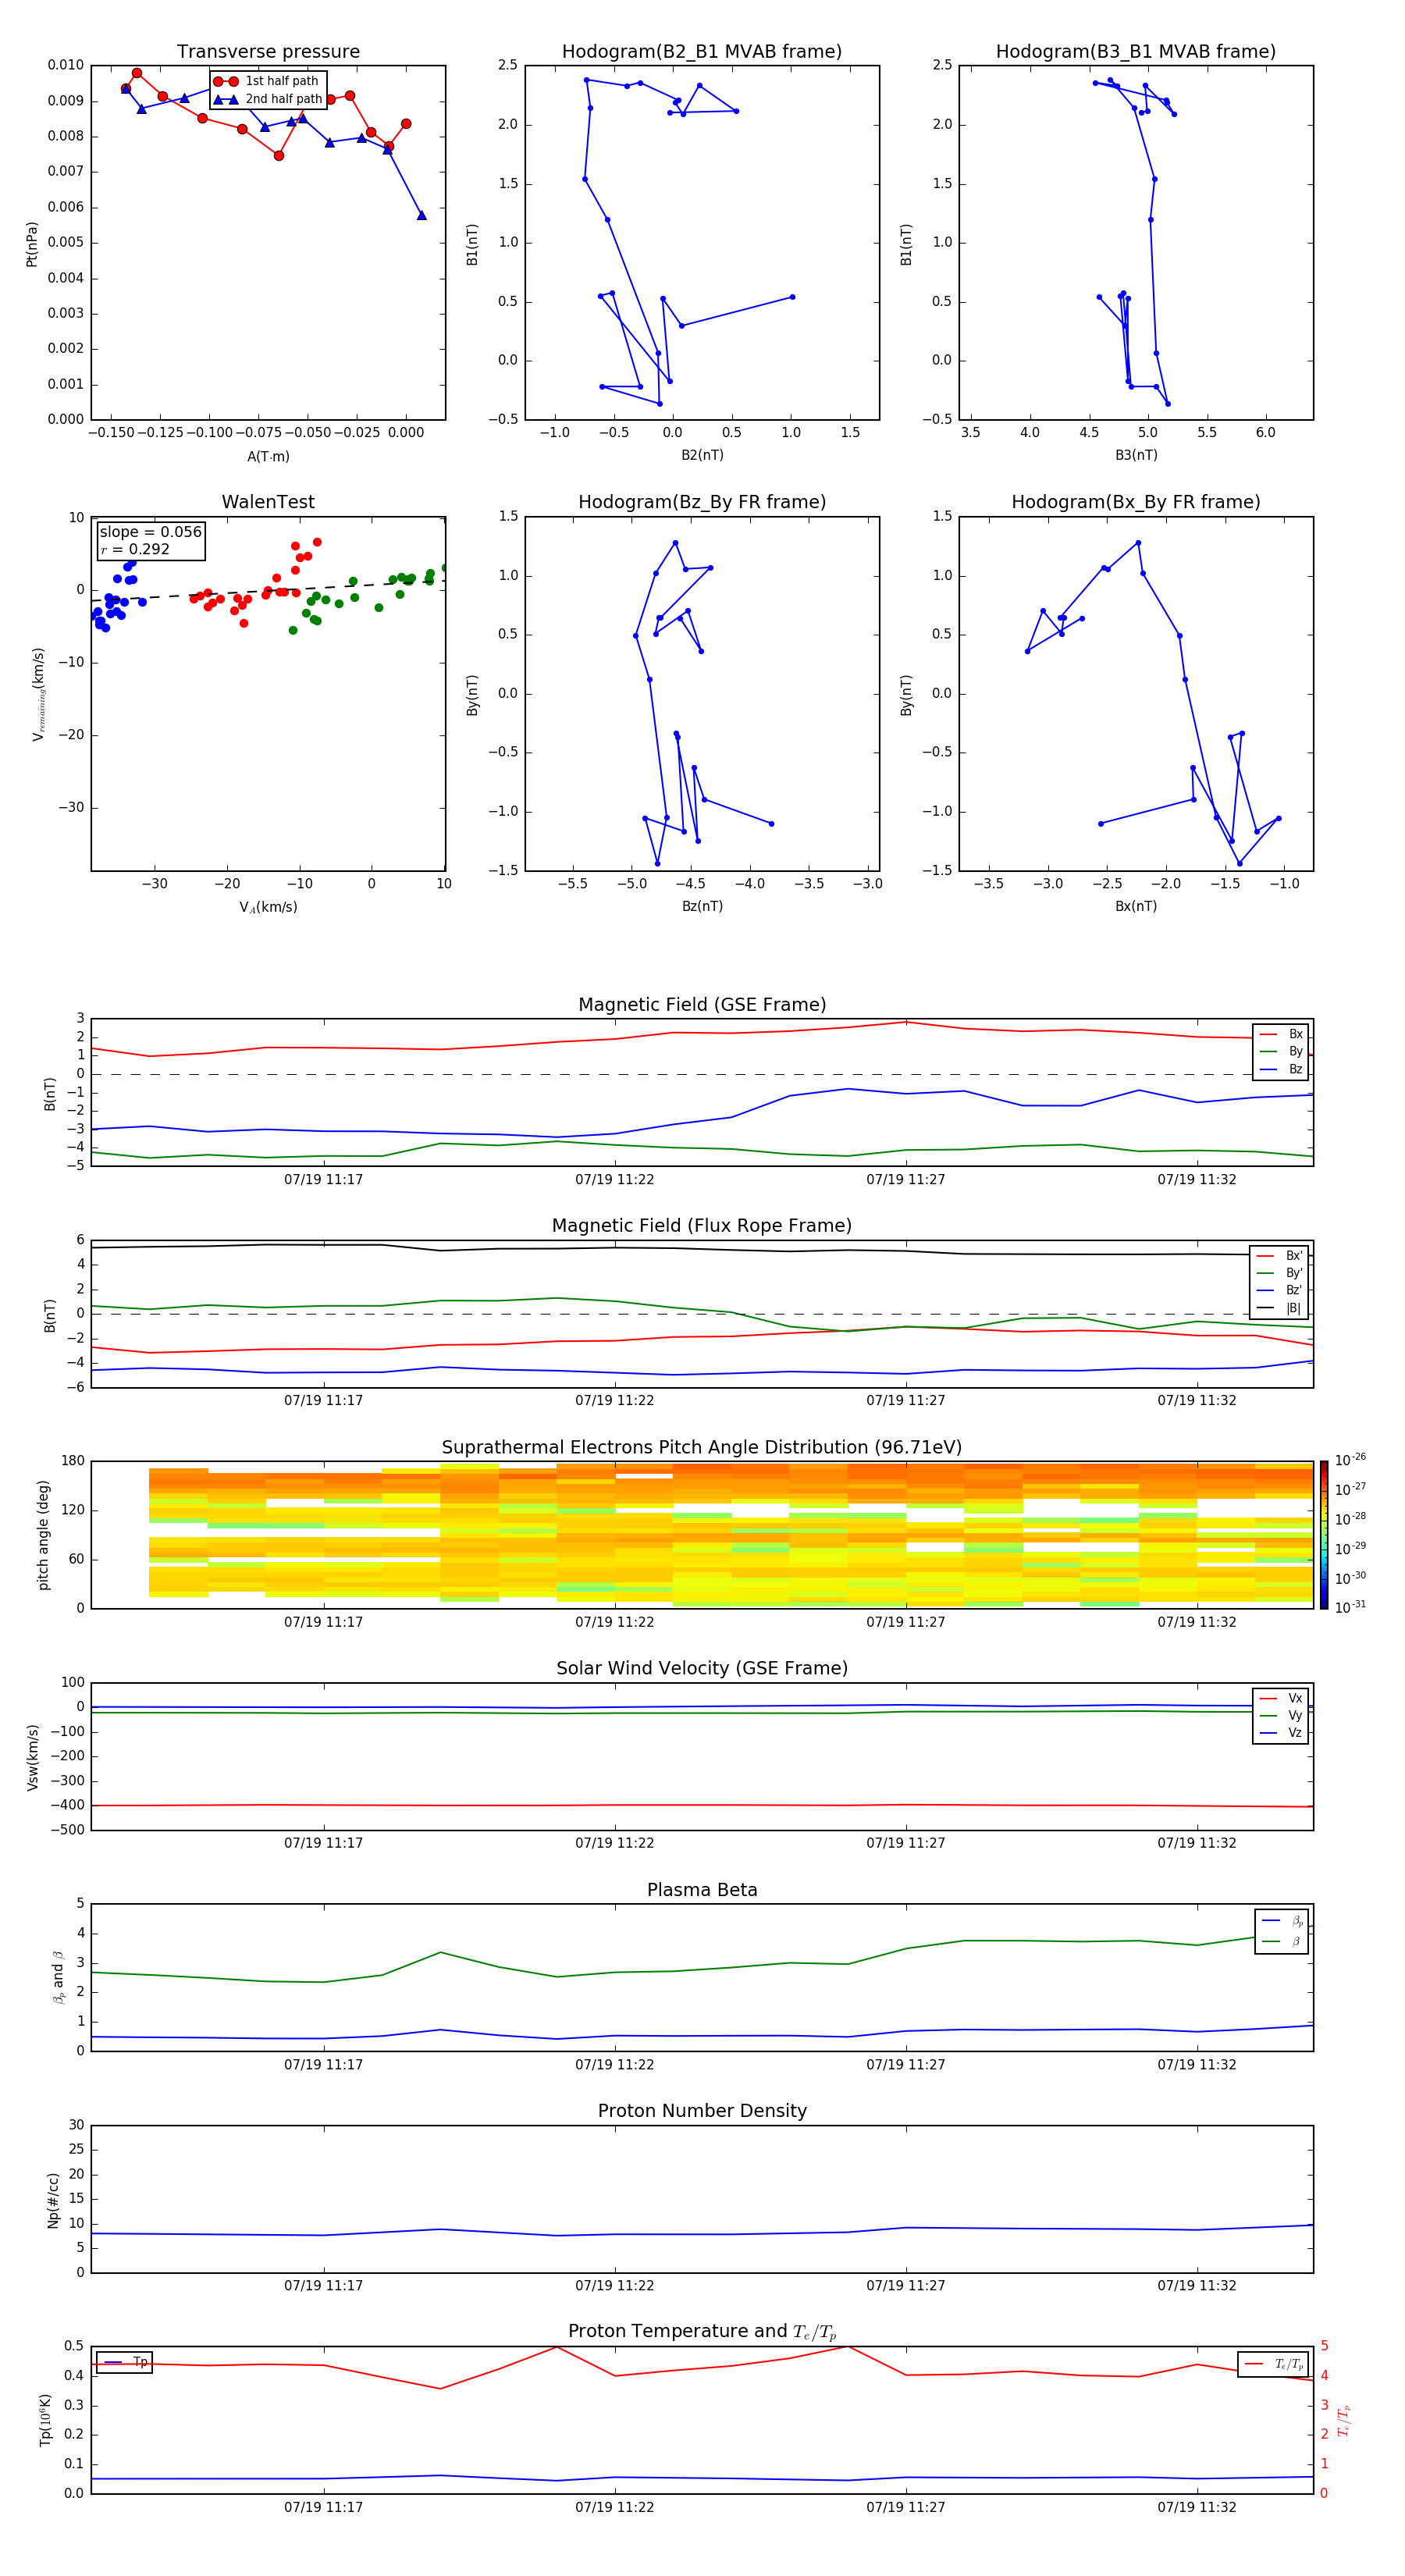Select the '2nd half path' legend entry
Screen dimensions: 1405x2576
pyautogui.click(x=268, y=99)
